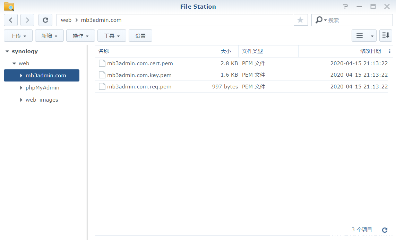Collapse the synology tree node

[x=7, y=51]
